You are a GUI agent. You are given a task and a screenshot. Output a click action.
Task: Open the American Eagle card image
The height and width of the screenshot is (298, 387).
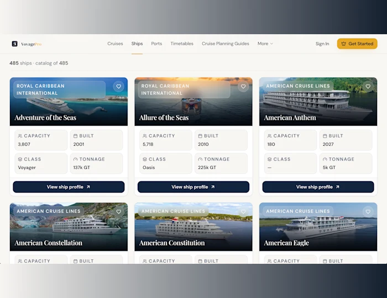click(x=318, y=227)
